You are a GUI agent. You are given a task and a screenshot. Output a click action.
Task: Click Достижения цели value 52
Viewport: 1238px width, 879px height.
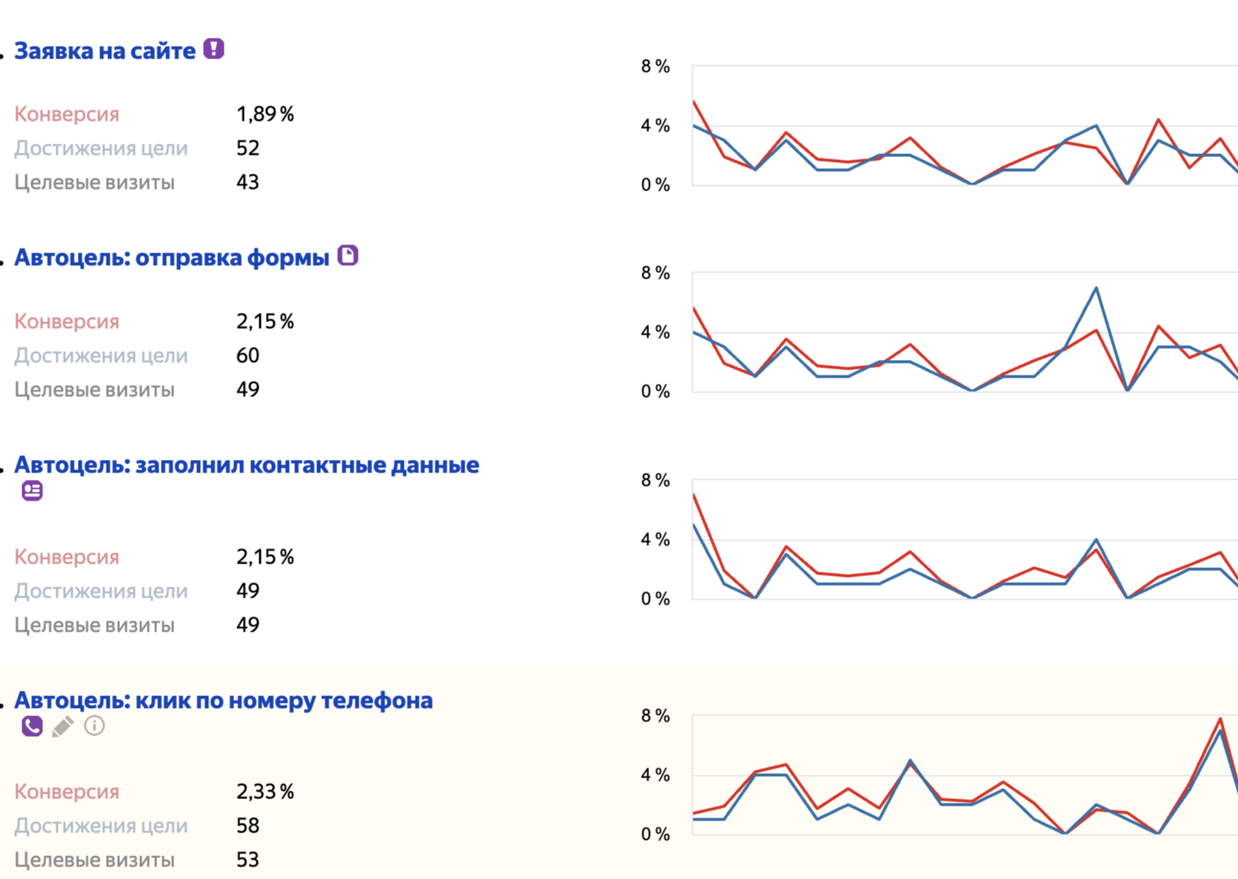pyautogui.click(x=247, y=148)
